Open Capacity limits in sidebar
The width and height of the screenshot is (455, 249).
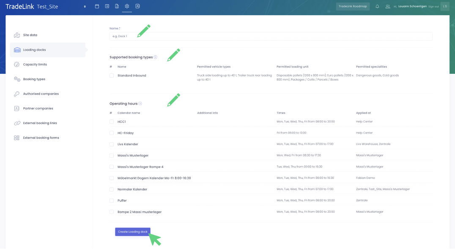point(35,65)
